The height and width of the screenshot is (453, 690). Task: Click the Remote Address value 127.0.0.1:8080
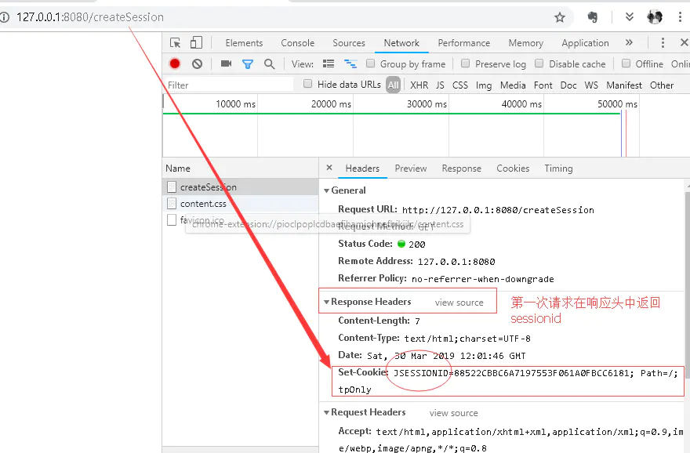[456, 262]
